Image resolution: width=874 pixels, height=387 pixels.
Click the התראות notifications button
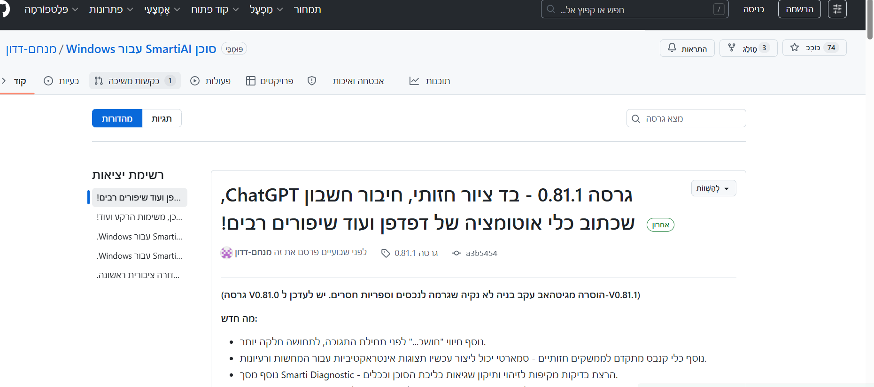tap(687, 48)
